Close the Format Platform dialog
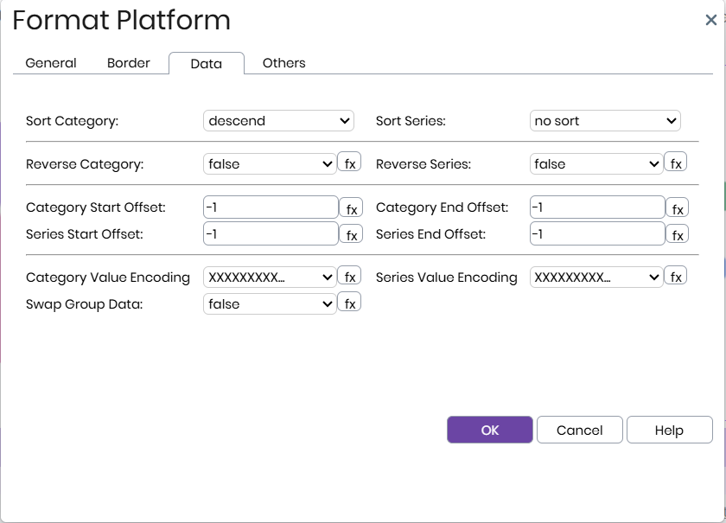Viewport: 726px width, 523px height. (710, 20)
